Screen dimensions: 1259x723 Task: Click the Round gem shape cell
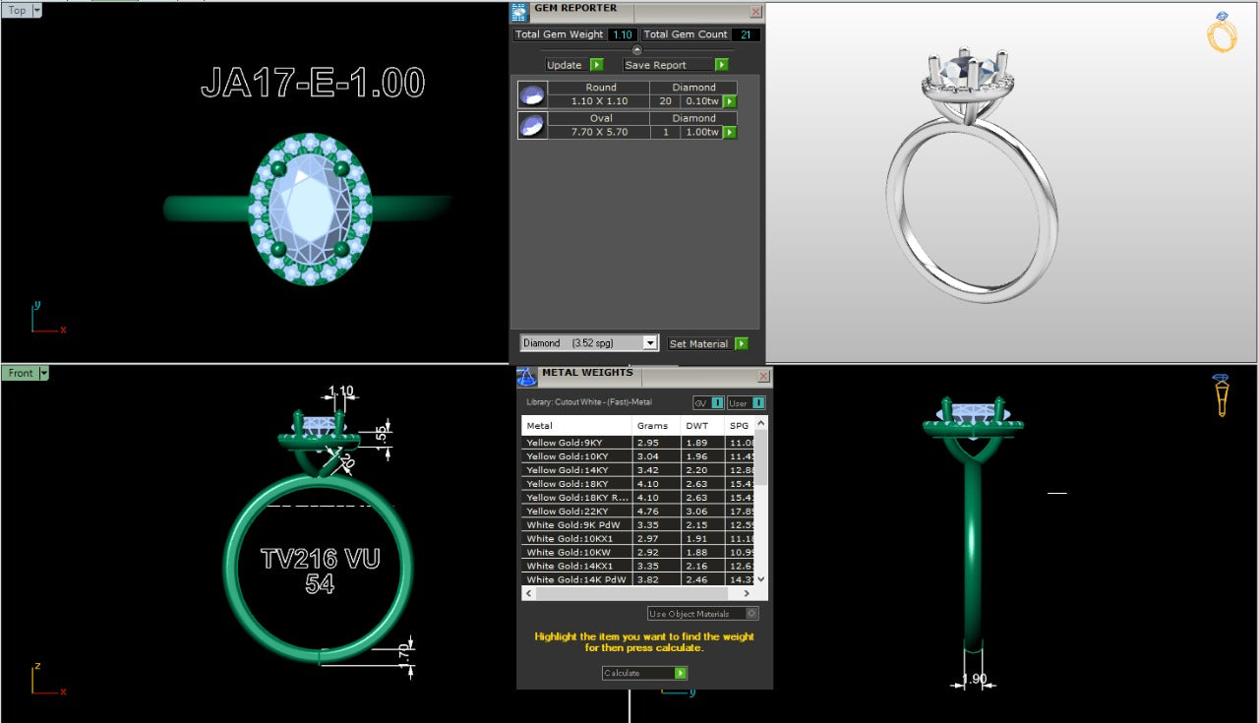pos(601,88)
